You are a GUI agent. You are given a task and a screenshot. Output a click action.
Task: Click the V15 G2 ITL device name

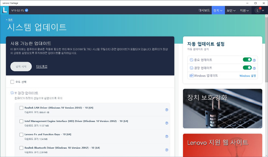click(x=18, y=10)
